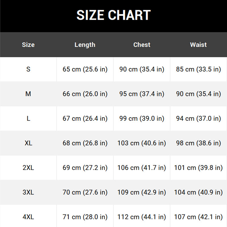Click the Waist column header

[x=198, y=45]
